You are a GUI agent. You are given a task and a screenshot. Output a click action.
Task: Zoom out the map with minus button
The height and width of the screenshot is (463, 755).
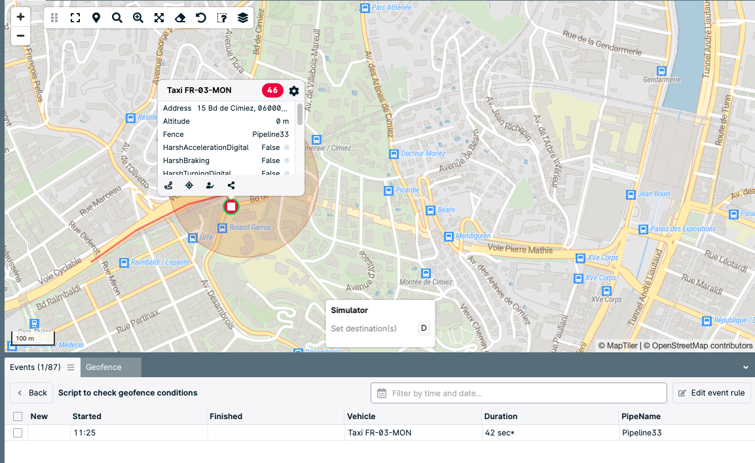(x=20, y=35)
